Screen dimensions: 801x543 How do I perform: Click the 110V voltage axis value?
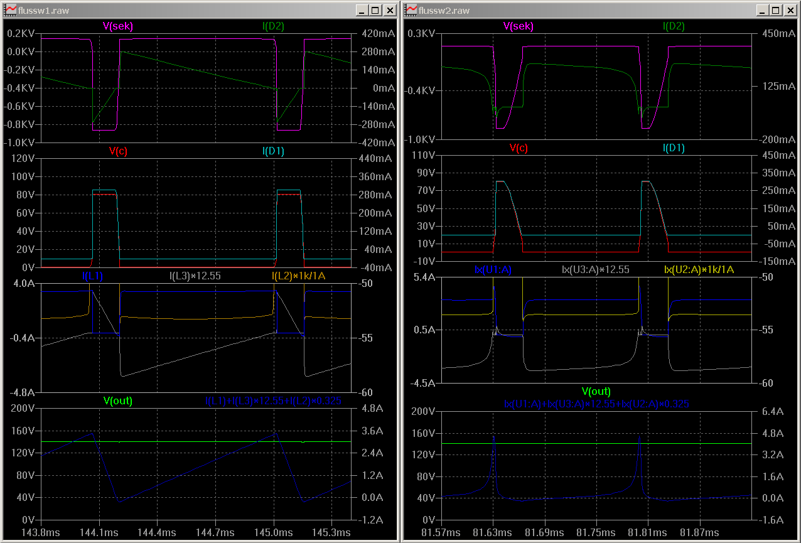[422, 154]
